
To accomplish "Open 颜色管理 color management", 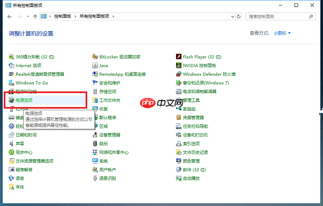I will coord(188,161).
